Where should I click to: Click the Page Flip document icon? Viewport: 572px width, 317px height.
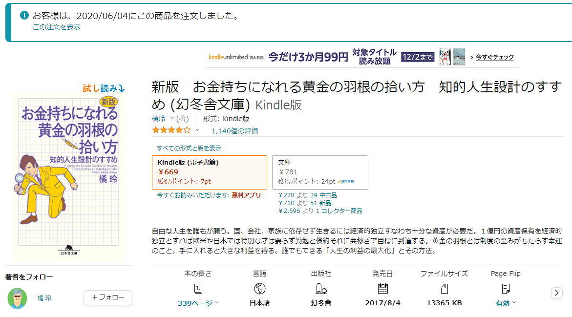pyautogui.click(x=506, y=289)
